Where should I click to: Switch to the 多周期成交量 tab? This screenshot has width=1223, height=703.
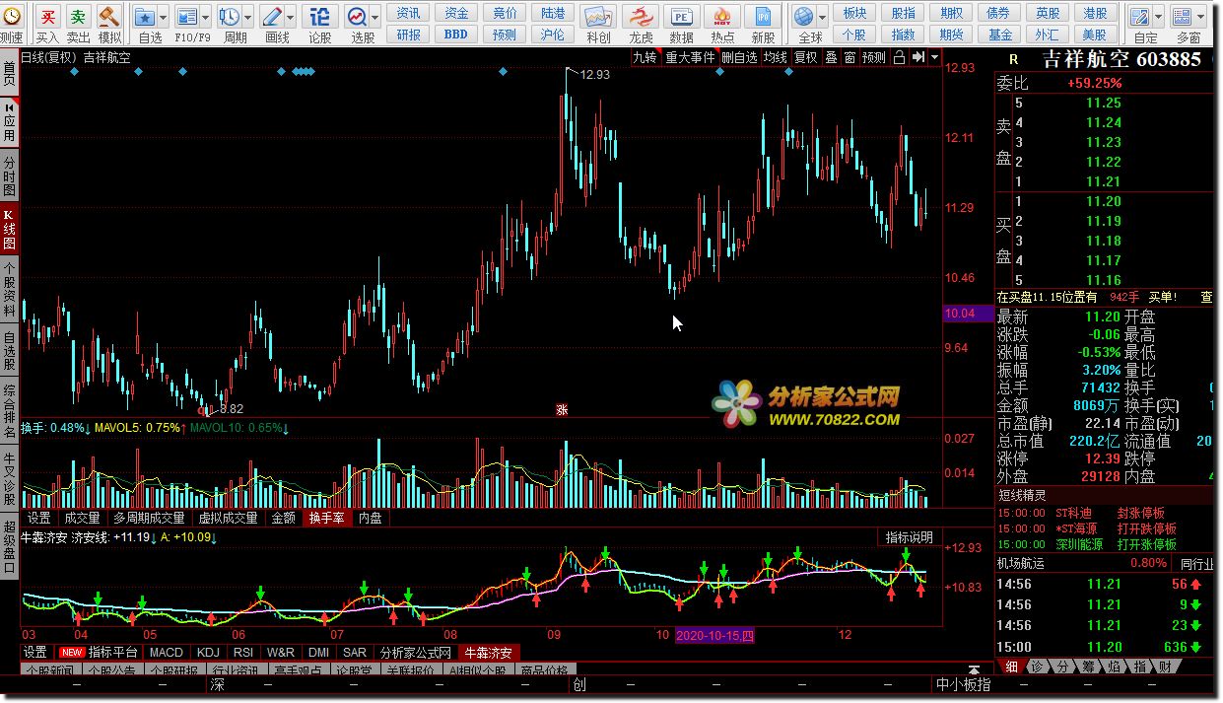149,518
